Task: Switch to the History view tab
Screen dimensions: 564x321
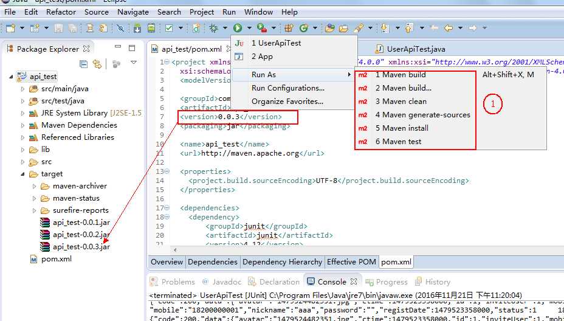Action: coord(433,281)
